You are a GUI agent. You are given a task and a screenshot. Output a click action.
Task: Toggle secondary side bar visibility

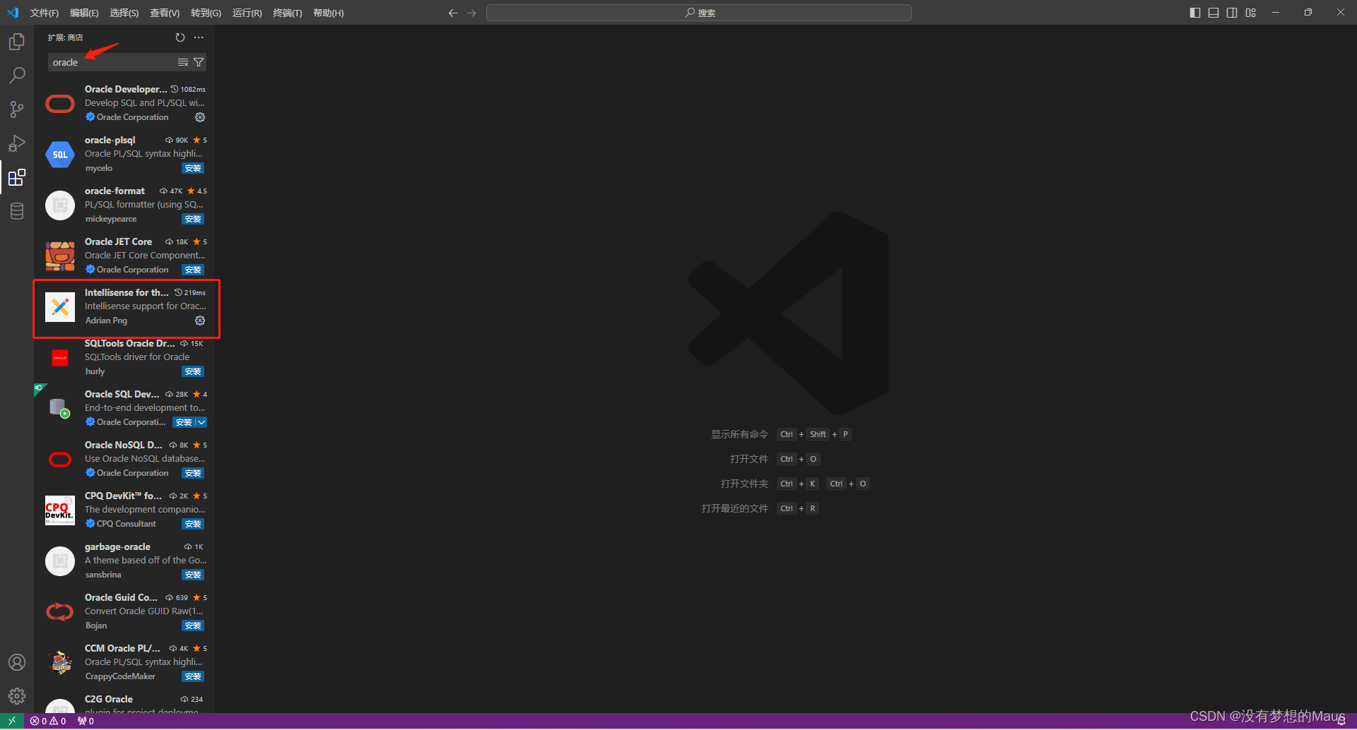1232,13
